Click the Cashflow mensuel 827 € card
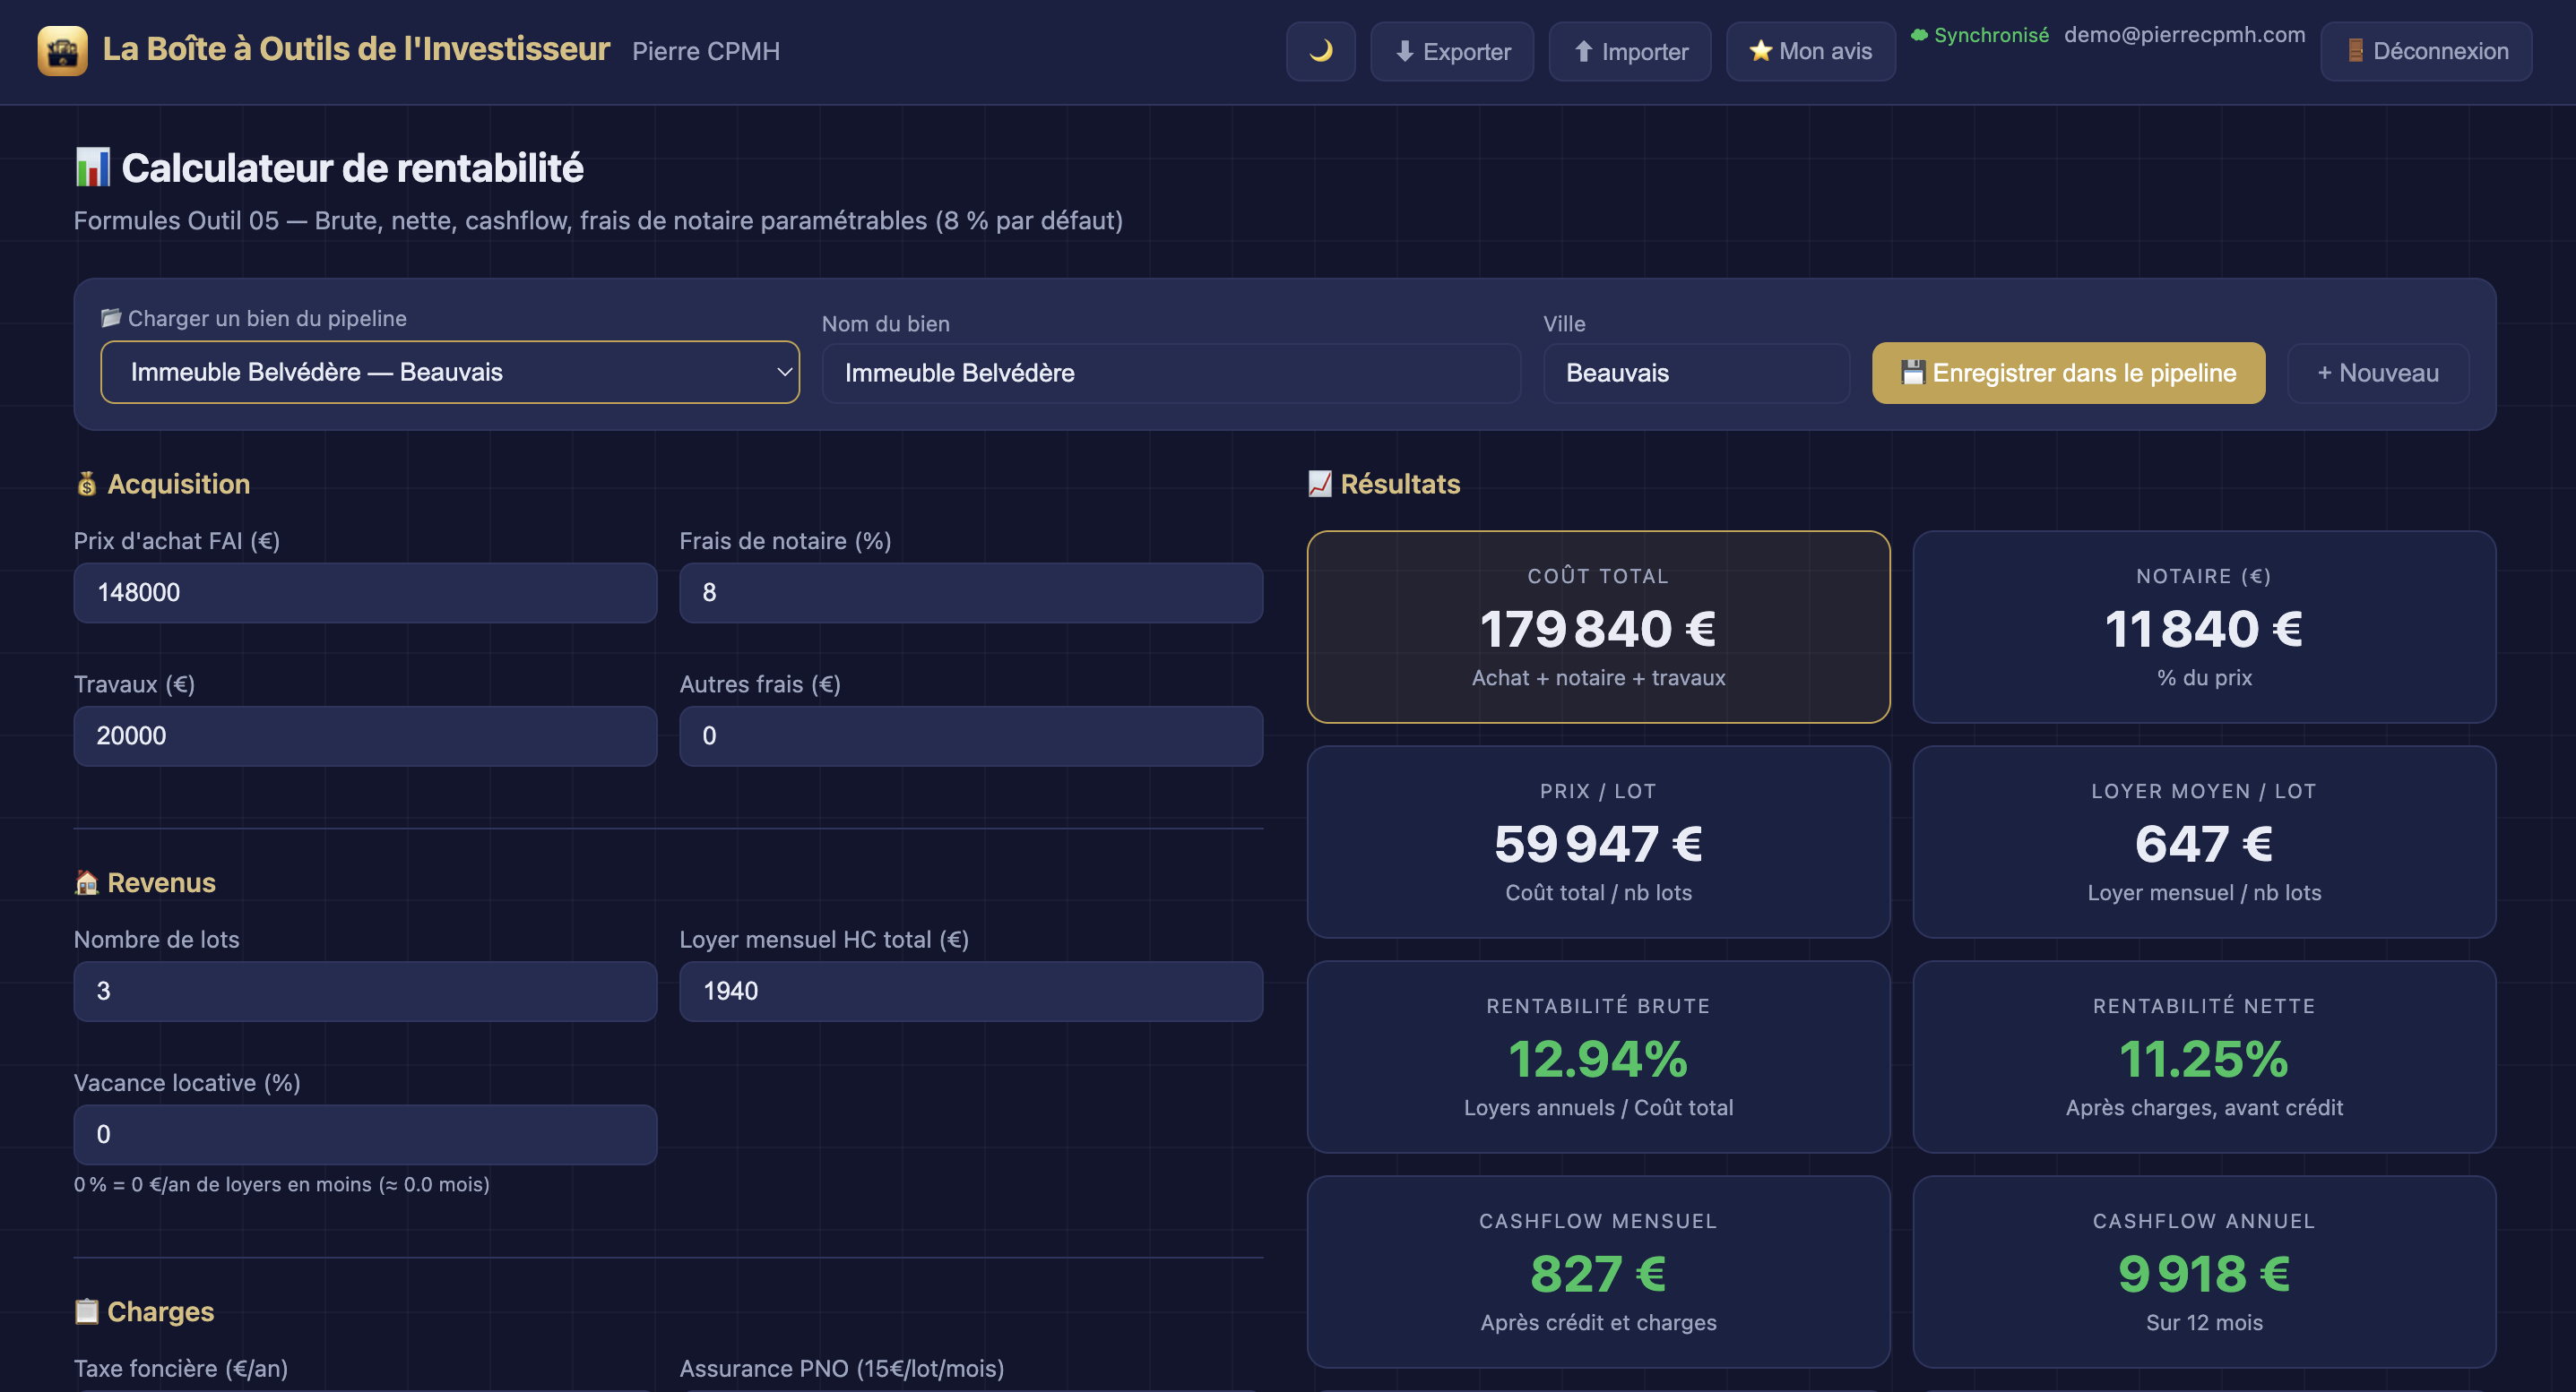 pyautogui.click(x=1598, y=1271)
